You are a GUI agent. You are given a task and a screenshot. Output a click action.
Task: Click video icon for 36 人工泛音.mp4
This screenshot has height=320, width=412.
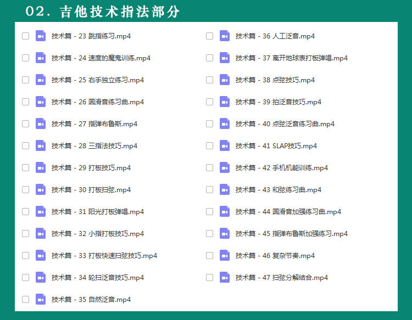[225, 36]
